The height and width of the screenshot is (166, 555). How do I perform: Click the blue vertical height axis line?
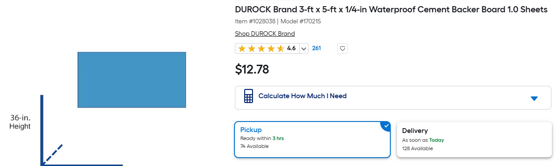42,130
